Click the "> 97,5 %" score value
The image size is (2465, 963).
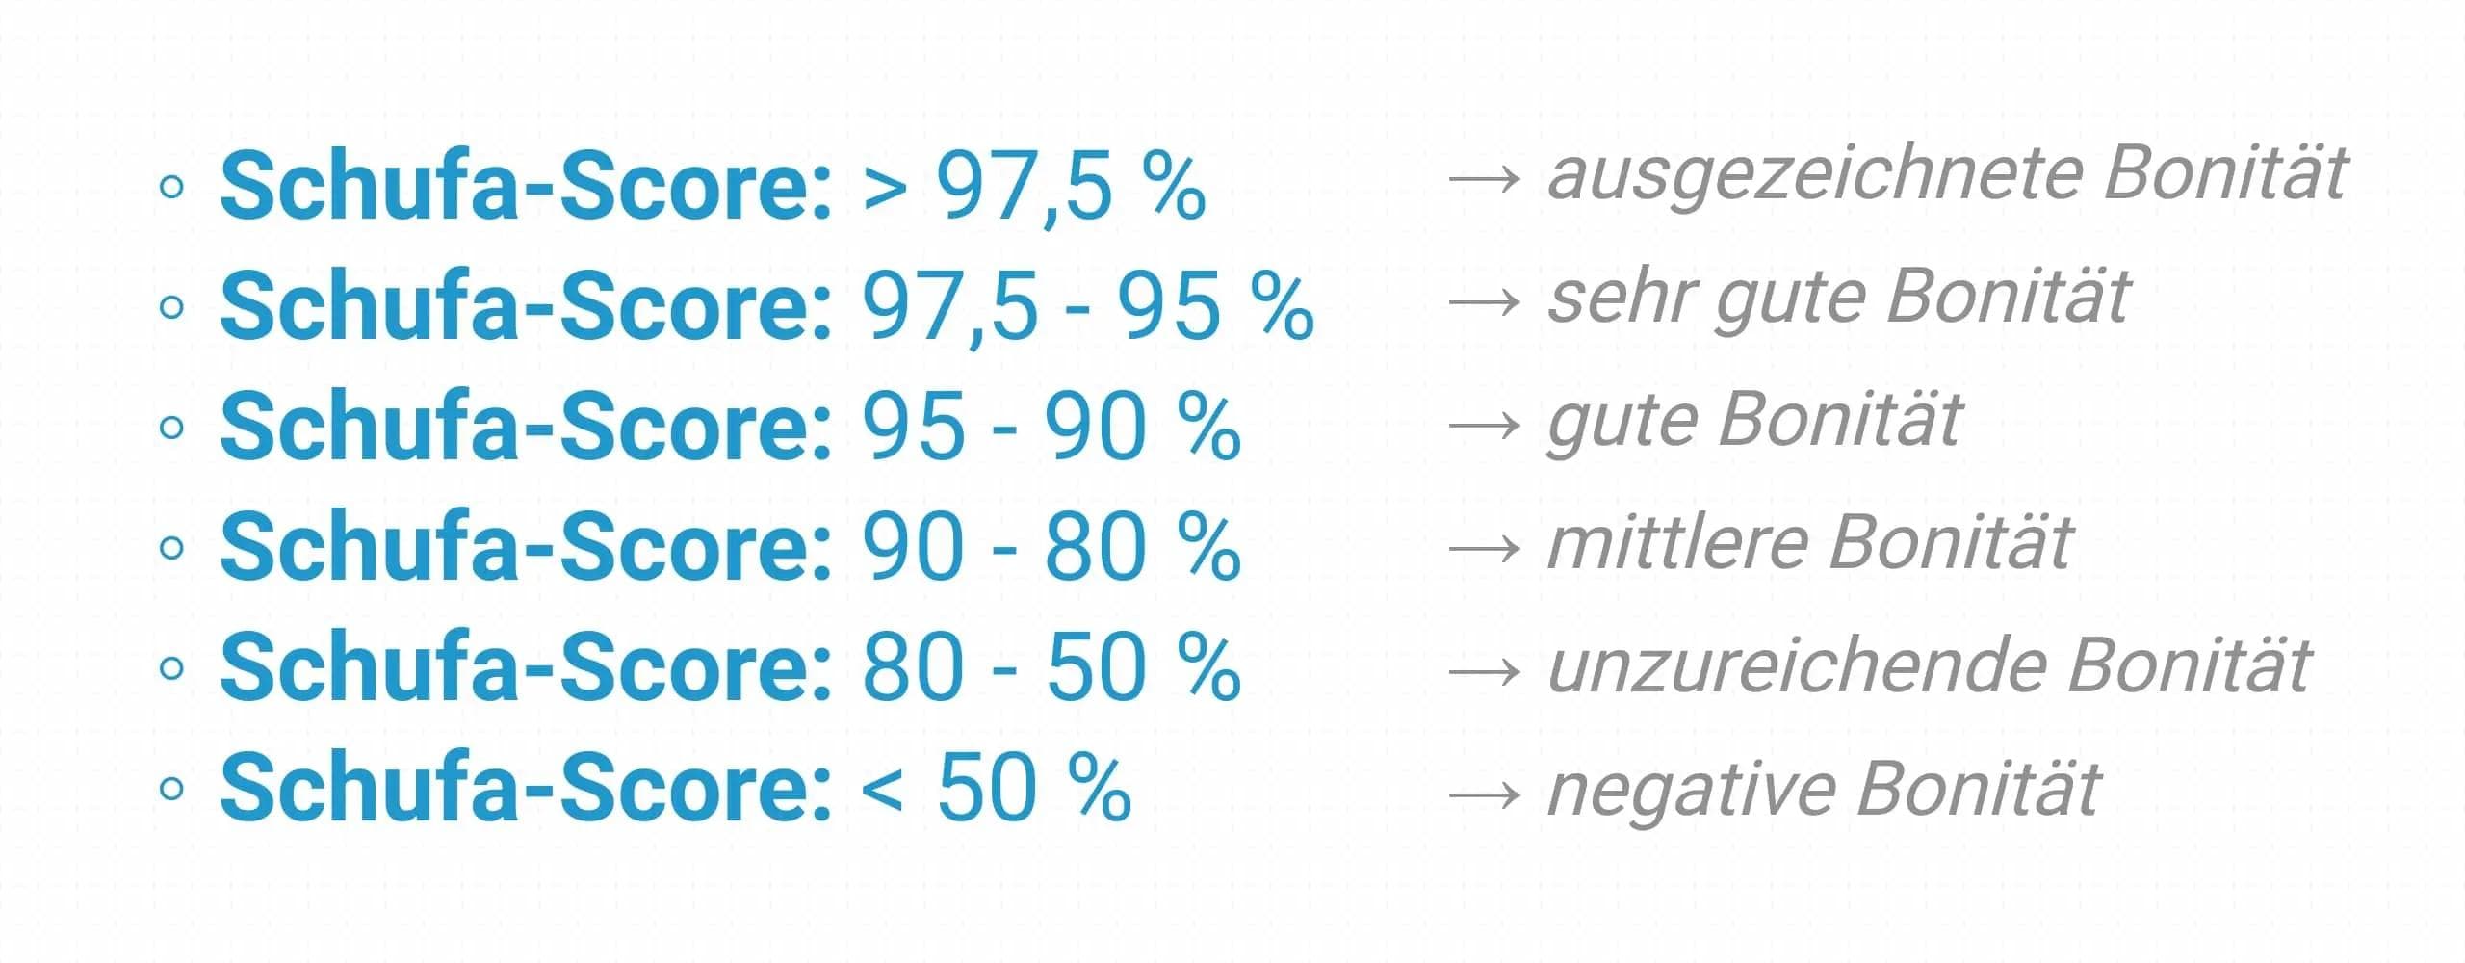point(1033,187)
